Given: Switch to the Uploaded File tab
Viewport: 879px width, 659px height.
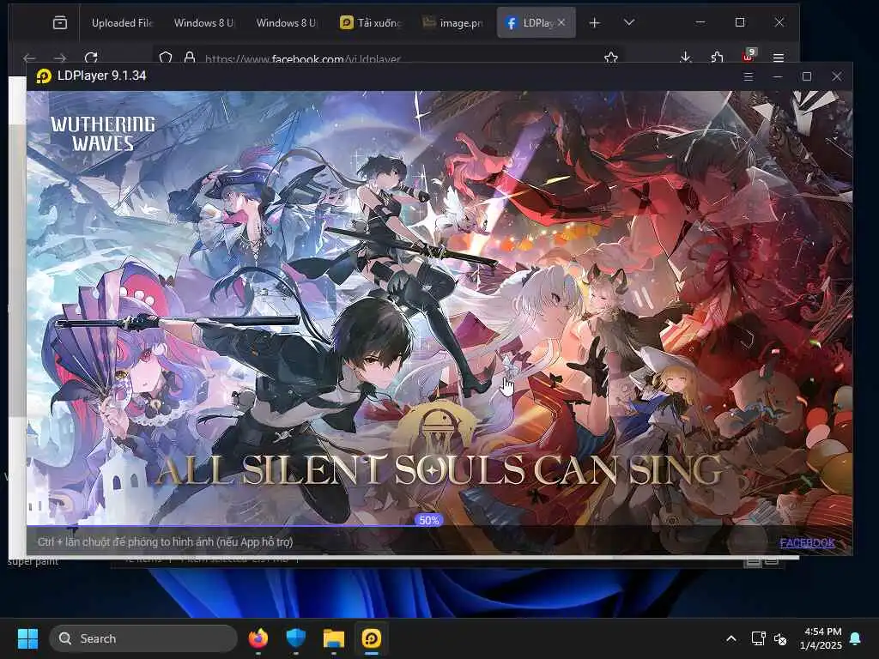Looking at the screenshot, I should coord(121,23).
